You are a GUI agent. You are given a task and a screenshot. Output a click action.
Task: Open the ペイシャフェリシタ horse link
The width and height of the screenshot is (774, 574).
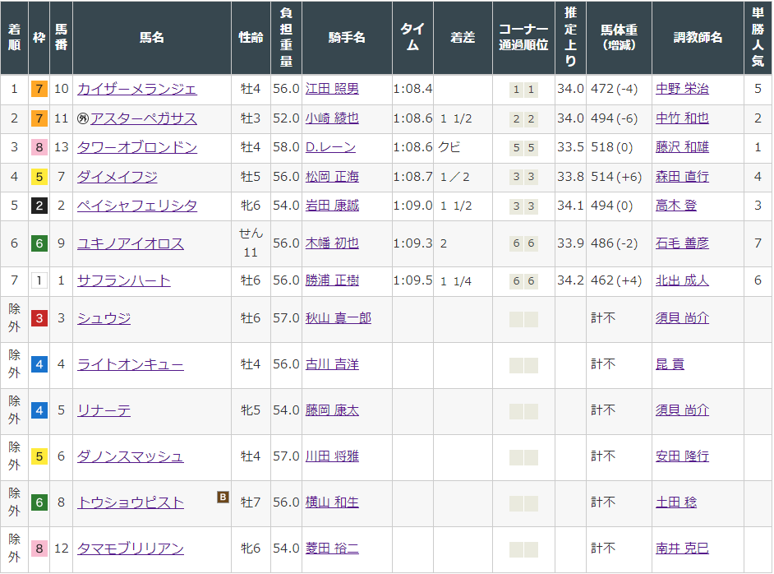136,206
